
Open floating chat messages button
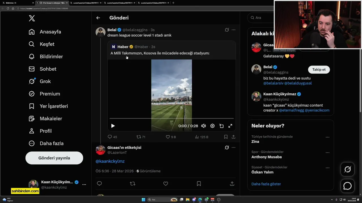tap(347, 186)
